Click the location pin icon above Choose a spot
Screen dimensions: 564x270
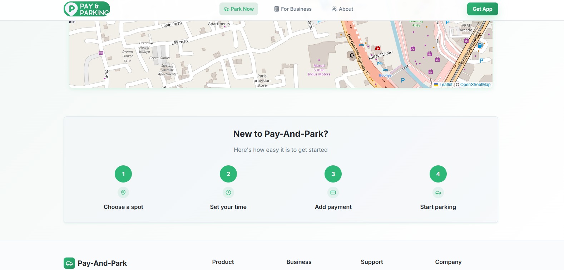[x=123, y=192]
